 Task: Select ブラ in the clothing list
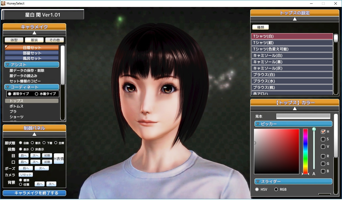(x=13, y=111)
